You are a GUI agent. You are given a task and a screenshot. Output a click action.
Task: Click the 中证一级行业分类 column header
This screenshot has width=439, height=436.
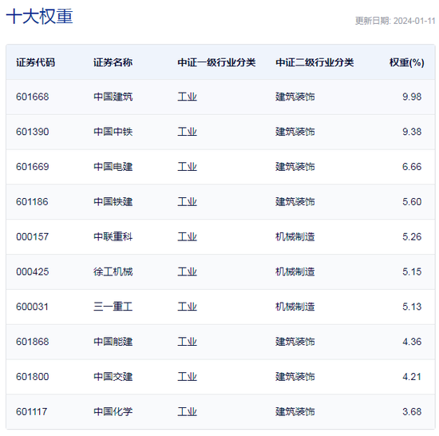click(216, 62)
